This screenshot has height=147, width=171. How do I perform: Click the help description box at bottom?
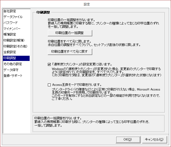(x=99, y=124)
